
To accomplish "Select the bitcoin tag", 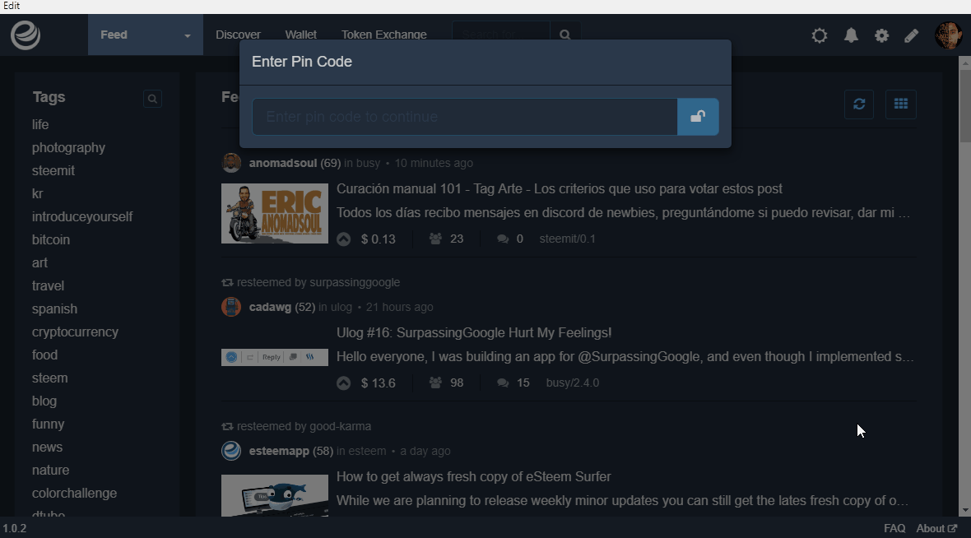I will (51, 239).
